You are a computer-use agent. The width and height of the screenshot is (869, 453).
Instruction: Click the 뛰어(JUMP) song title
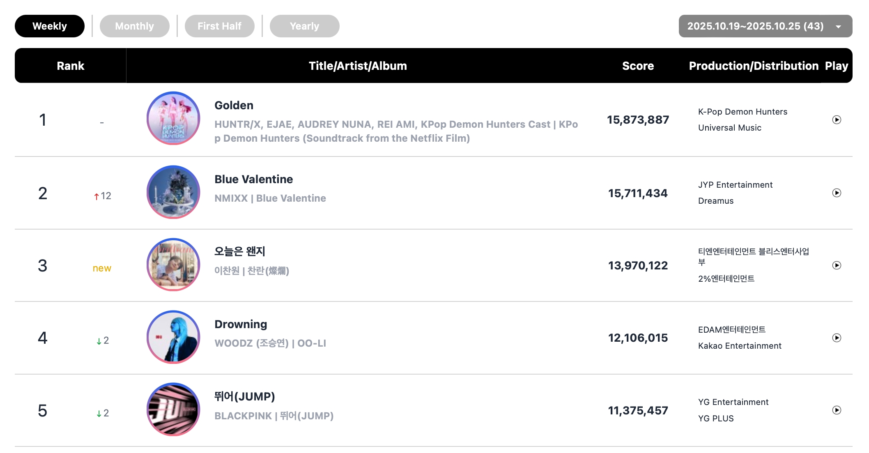tap(244, 397)
